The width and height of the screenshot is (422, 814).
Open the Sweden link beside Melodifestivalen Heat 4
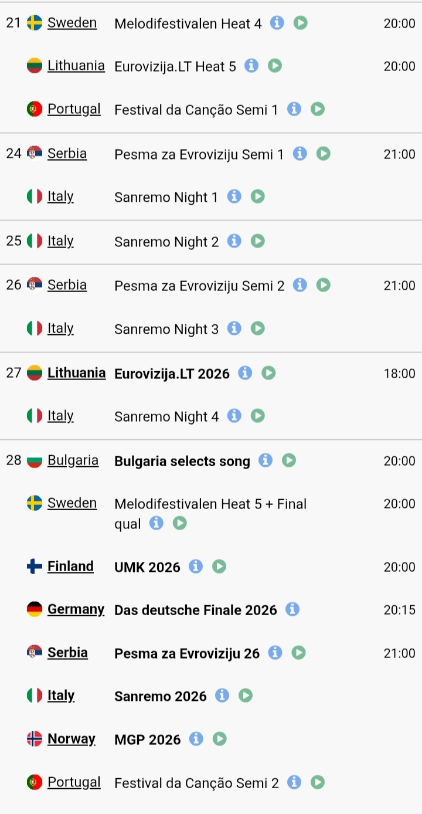click(72, 23)
